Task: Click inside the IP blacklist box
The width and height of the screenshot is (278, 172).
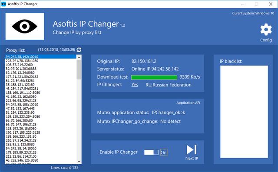Action: [244, 112]
